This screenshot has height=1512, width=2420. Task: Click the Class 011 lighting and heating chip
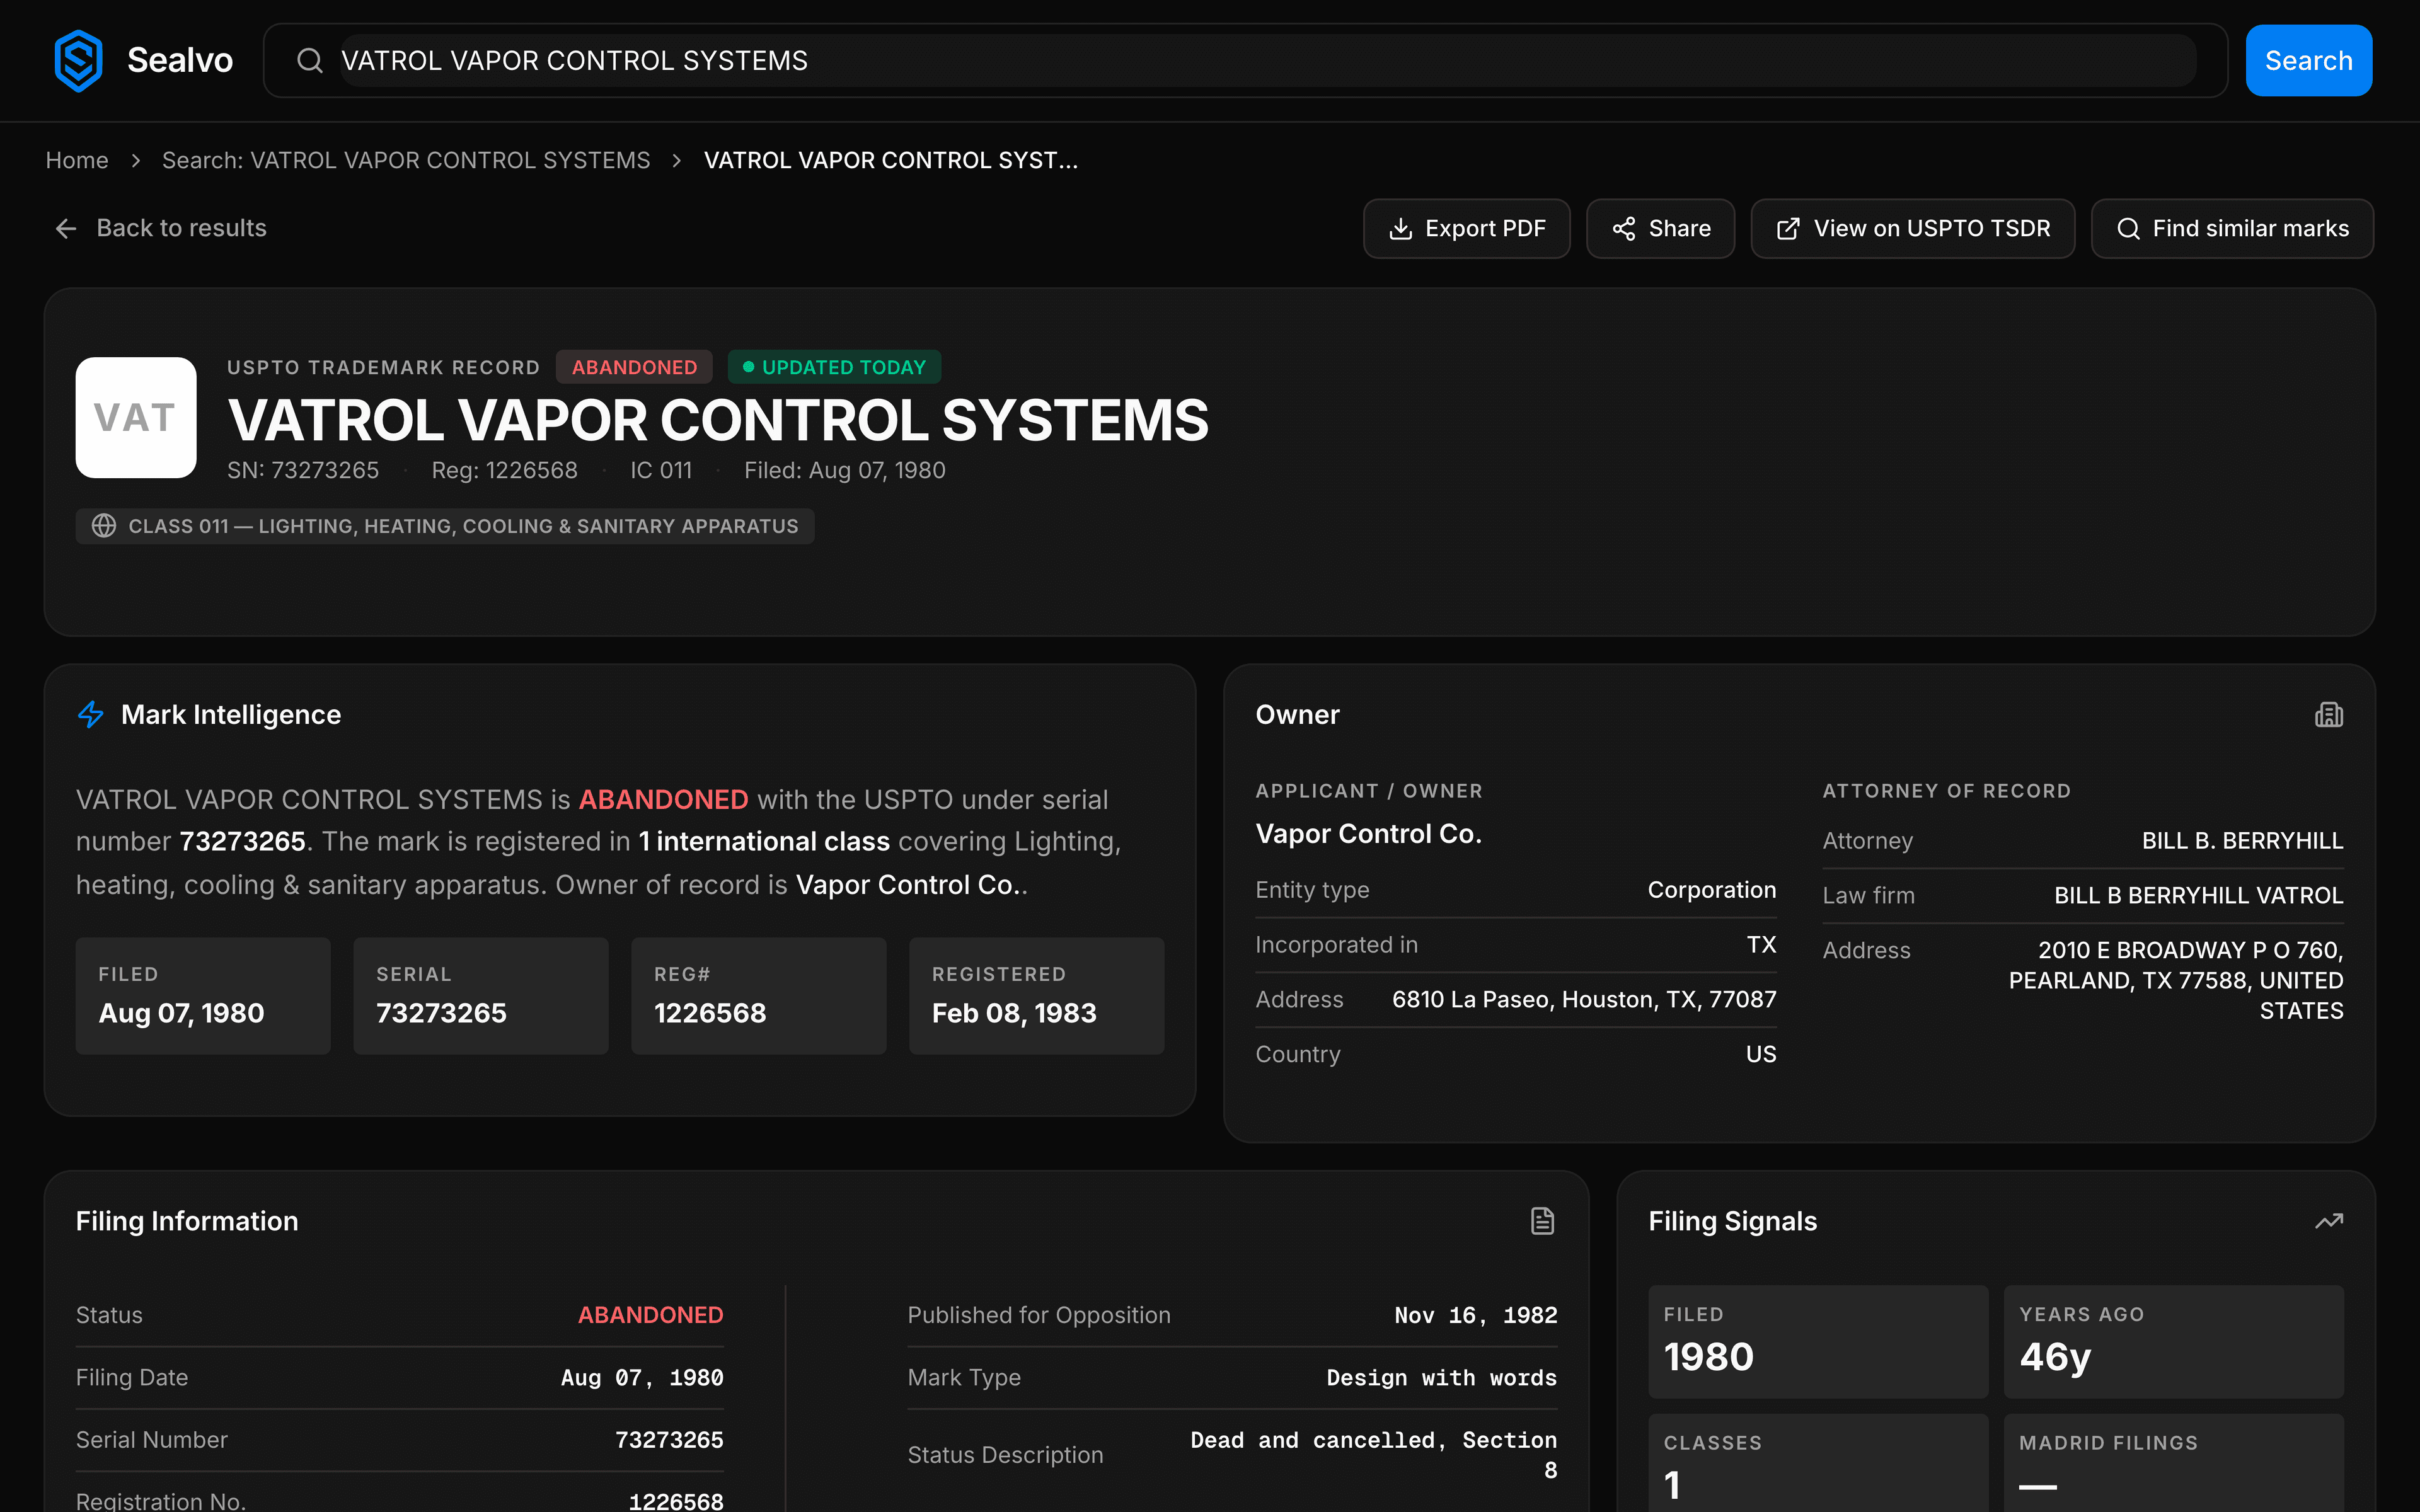click(x=445, y=526)
